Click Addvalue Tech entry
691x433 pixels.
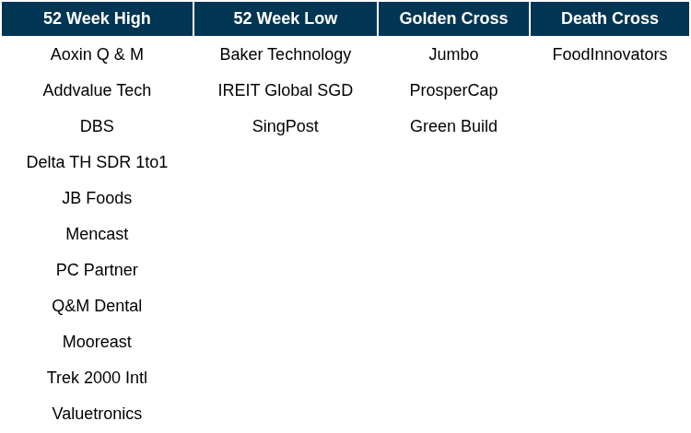coord(97,90)
